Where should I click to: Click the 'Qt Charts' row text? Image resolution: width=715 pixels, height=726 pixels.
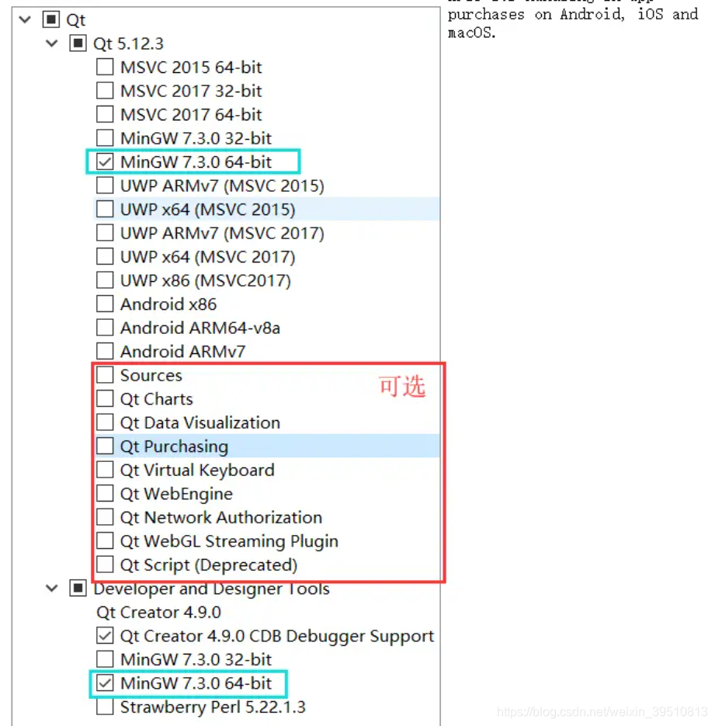[x=156, y=399]
